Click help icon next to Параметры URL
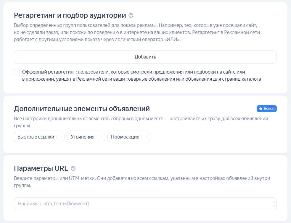The width and height of the screenshot is (291, 223). pos(73,168)
